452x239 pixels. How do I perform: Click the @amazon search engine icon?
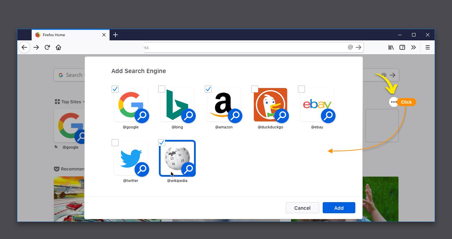click(x=224, y=104)
